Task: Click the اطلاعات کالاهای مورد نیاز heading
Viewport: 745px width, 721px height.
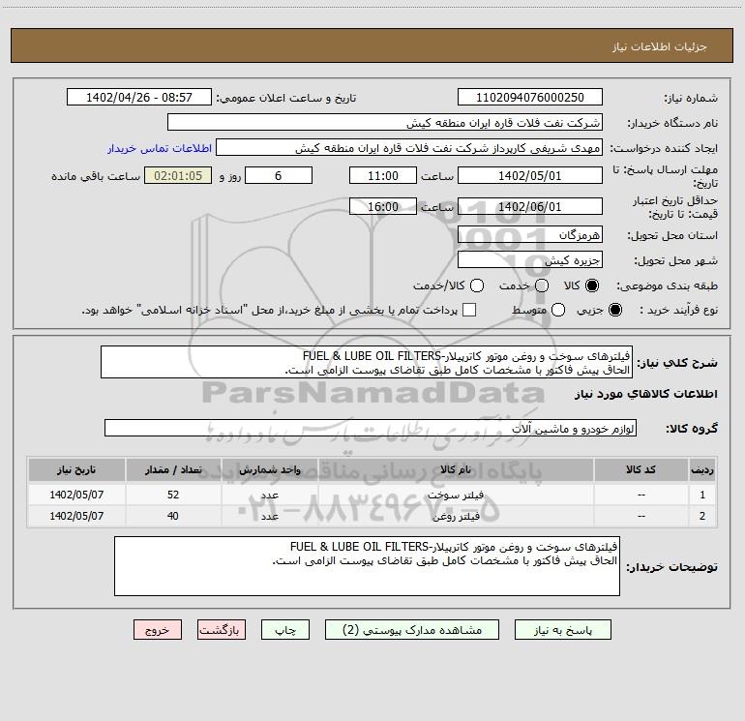Action: point(645,394)
